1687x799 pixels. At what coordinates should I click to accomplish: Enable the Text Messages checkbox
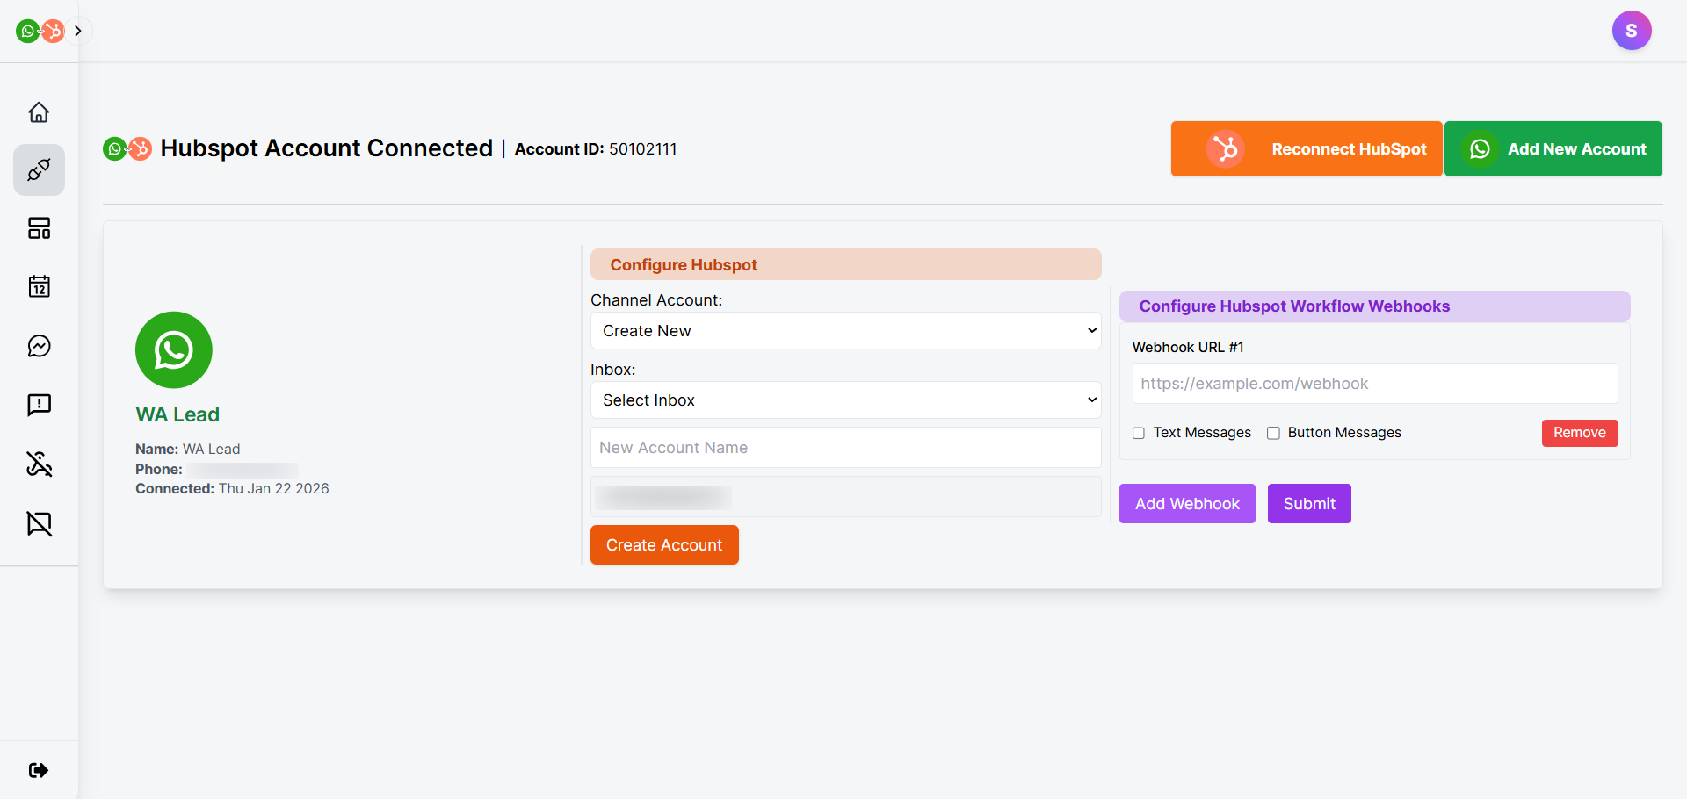[1139, 433]
